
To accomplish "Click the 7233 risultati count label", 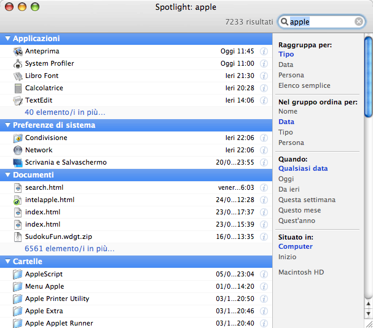I will [x=249, y=22].
